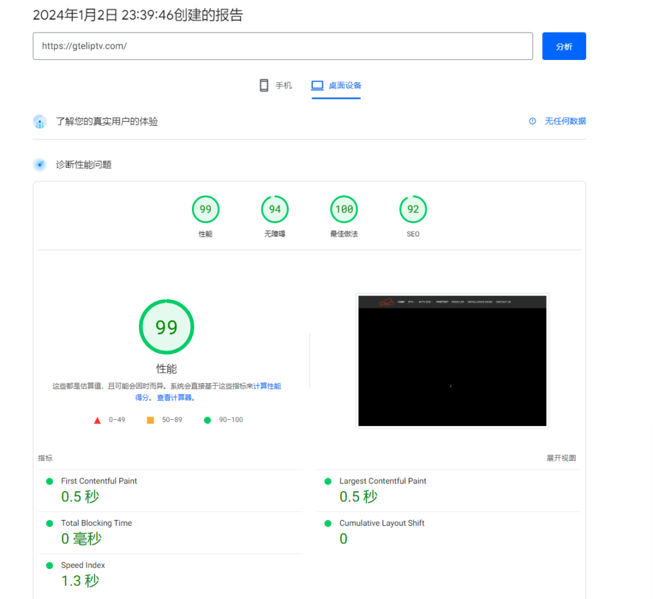Screen dimensions: 653x599
Task: Click the 无任何数据 link
Action: (x=565, y=121)
